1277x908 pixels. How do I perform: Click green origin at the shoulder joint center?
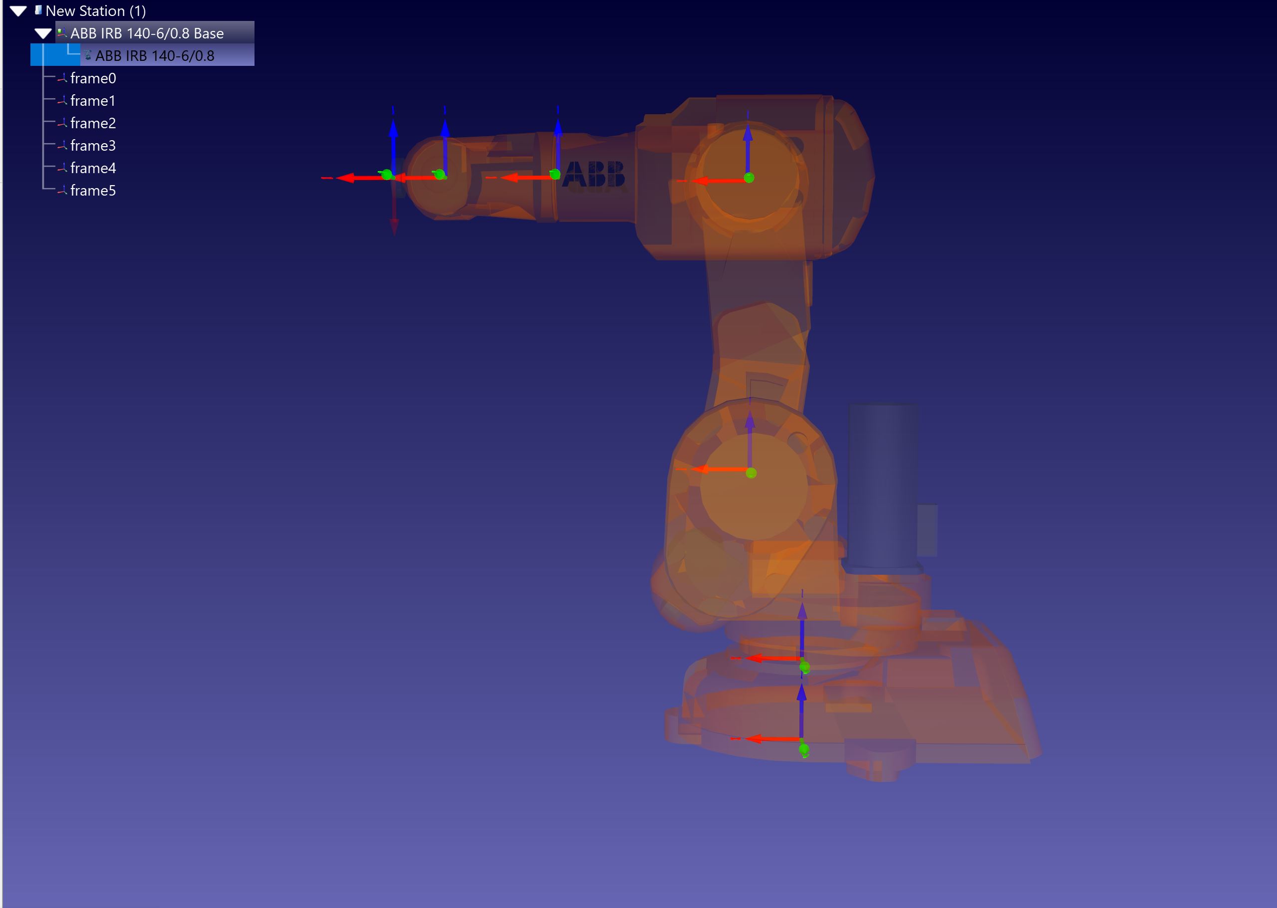pyautogui.click(x=752, y=473)
